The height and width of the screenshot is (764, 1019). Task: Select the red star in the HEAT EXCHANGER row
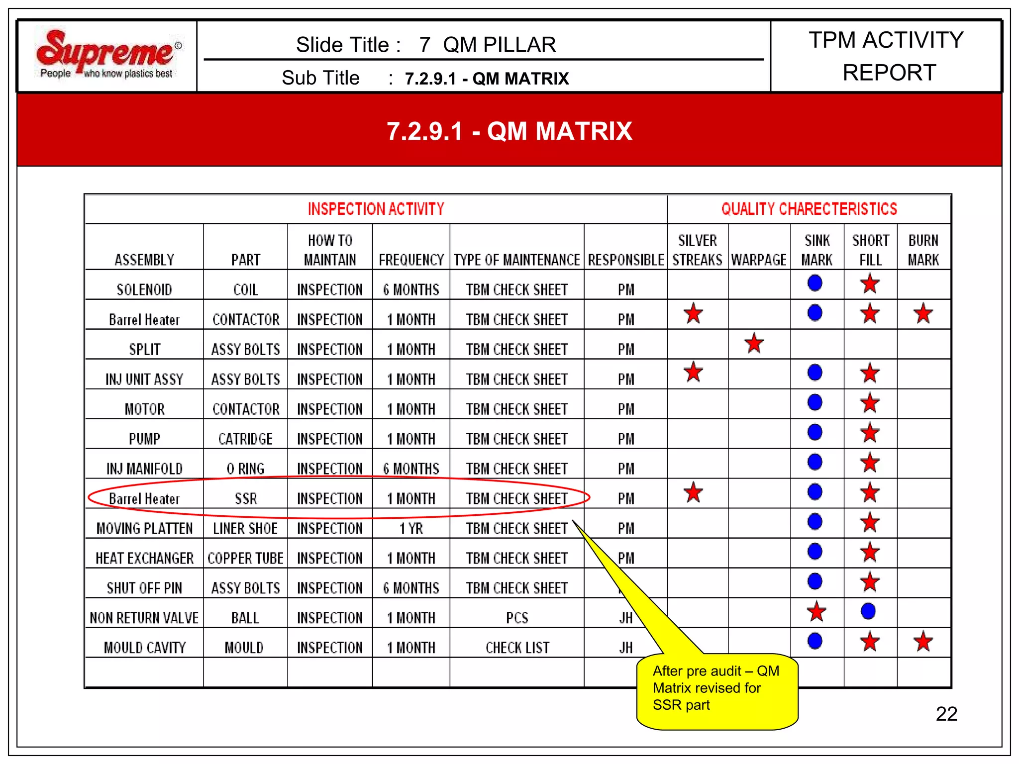coord(870,552)
